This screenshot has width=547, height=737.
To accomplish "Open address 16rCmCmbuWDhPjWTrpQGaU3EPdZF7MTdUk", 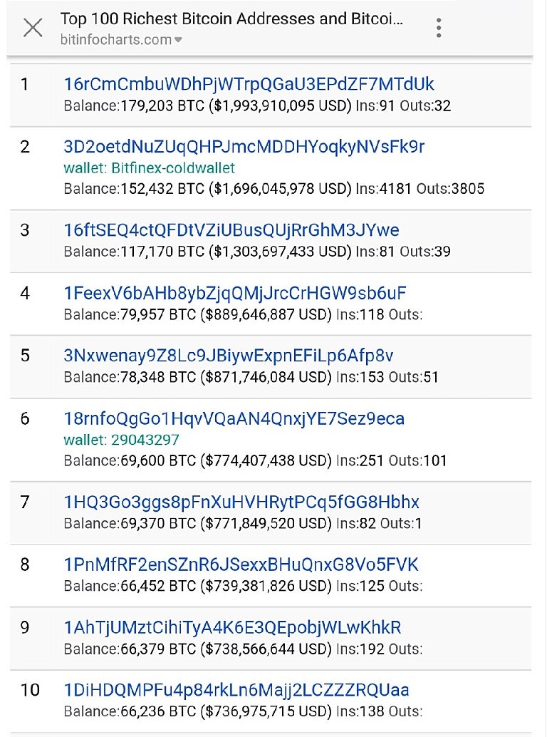I will (249, 84).
